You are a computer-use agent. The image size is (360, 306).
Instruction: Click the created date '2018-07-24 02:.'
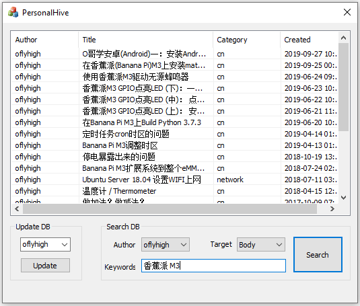click(x=311, y=168)
